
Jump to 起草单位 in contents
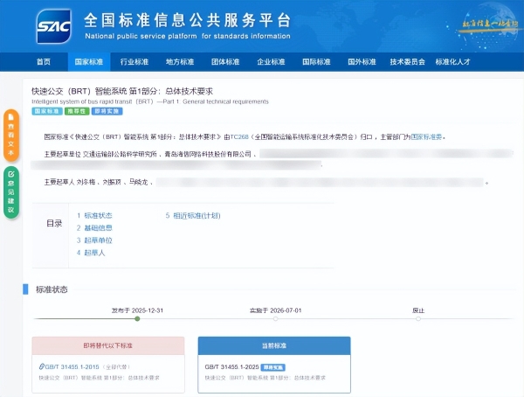point(98,240)
